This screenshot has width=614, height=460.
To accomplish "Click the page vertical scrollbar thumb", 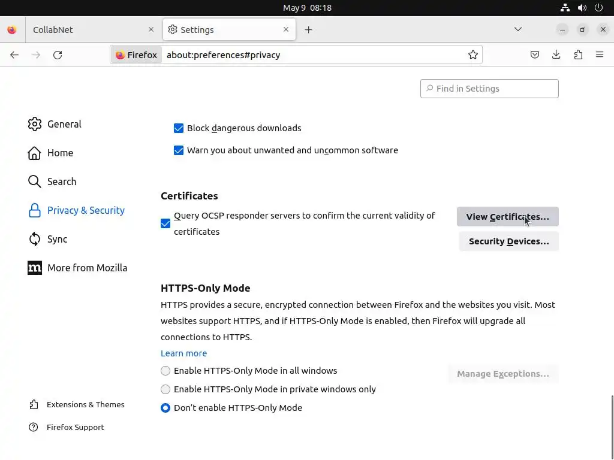I will 612,425.
